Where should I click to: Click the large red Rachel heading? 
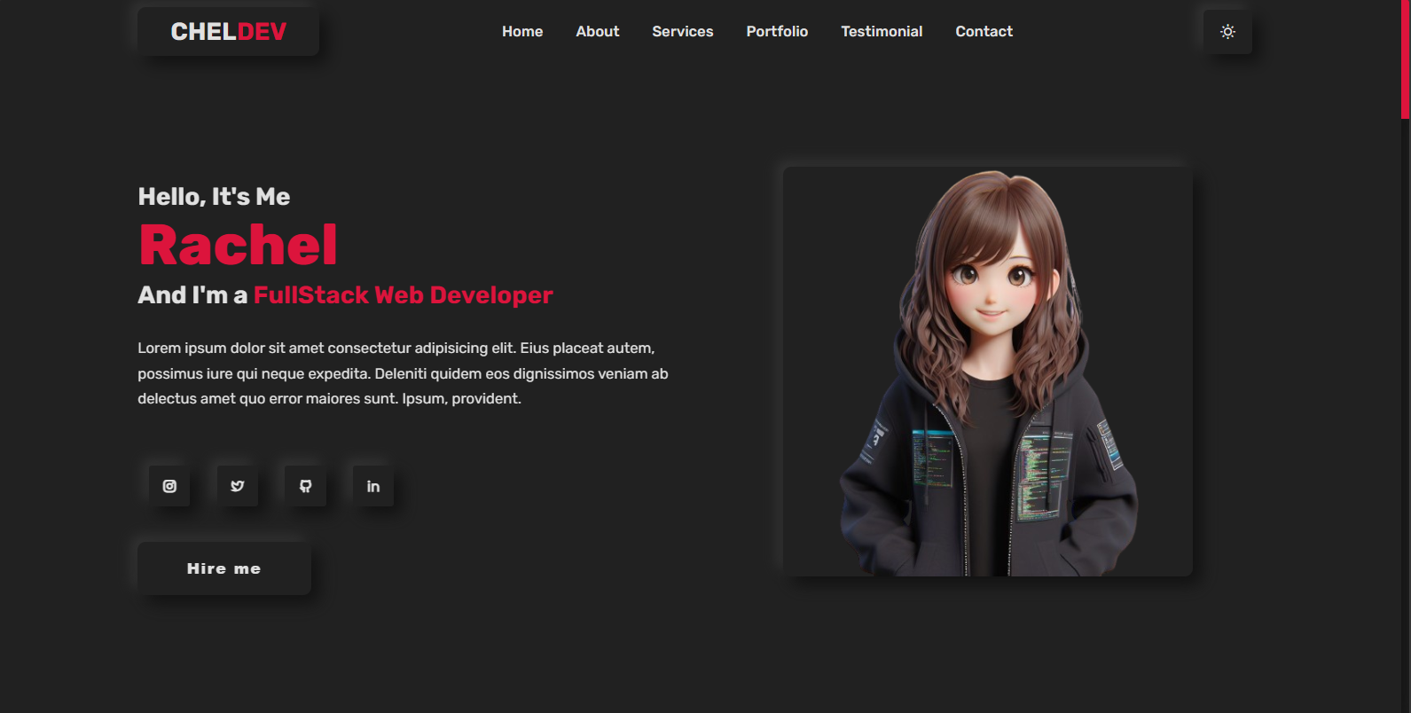click(238, 246)
